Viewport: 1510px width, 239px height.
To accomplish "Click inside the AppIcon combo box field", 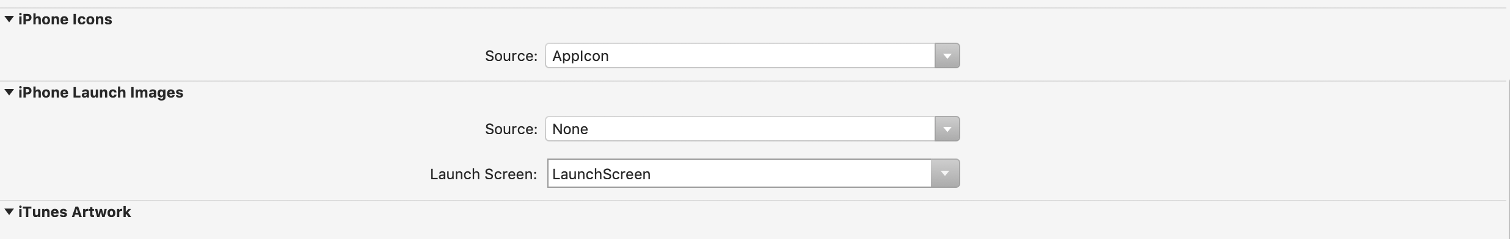I will coord(740,55).
